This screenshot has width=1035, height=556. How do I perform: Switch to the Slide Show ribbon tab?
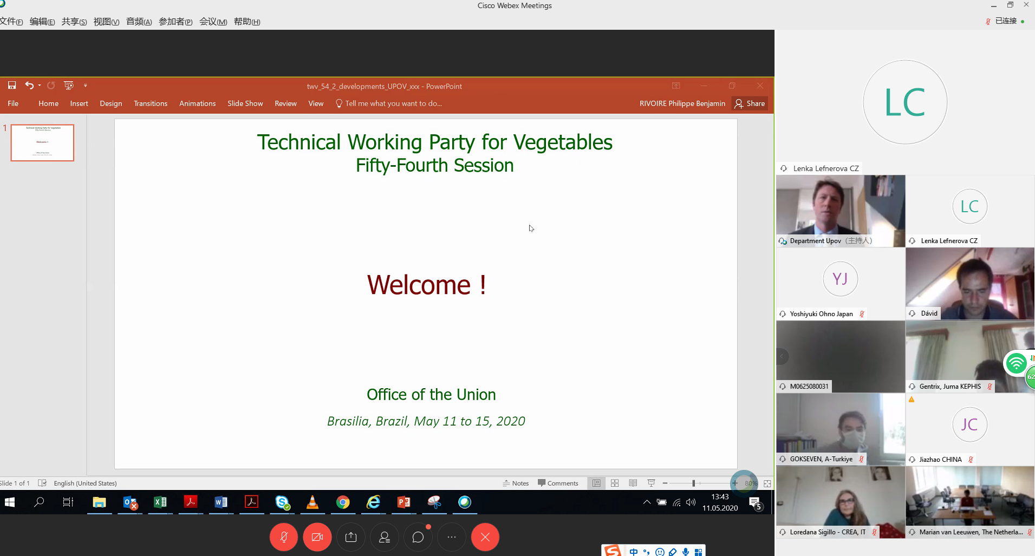pos(245,103)
